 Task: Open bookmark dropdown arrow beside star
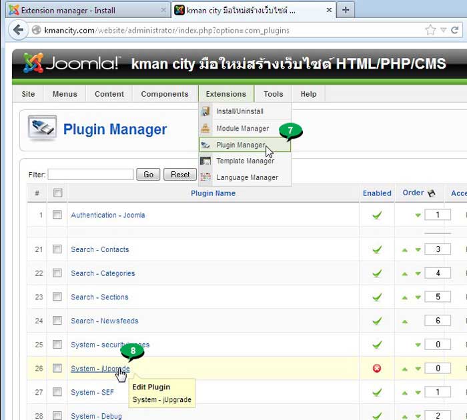pos(443,30)
